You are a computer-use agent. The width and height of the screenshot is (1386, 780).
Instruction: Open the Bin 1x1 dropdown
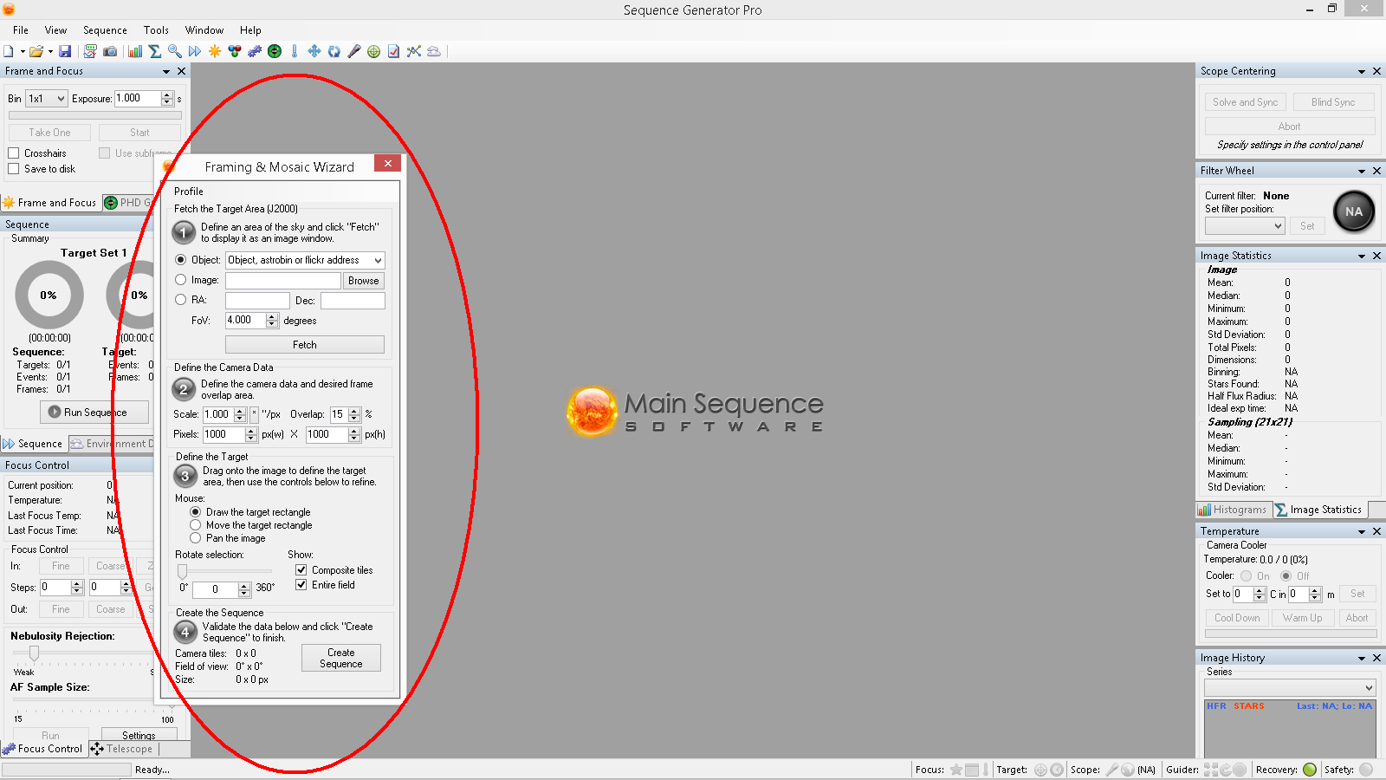point(47,99)
